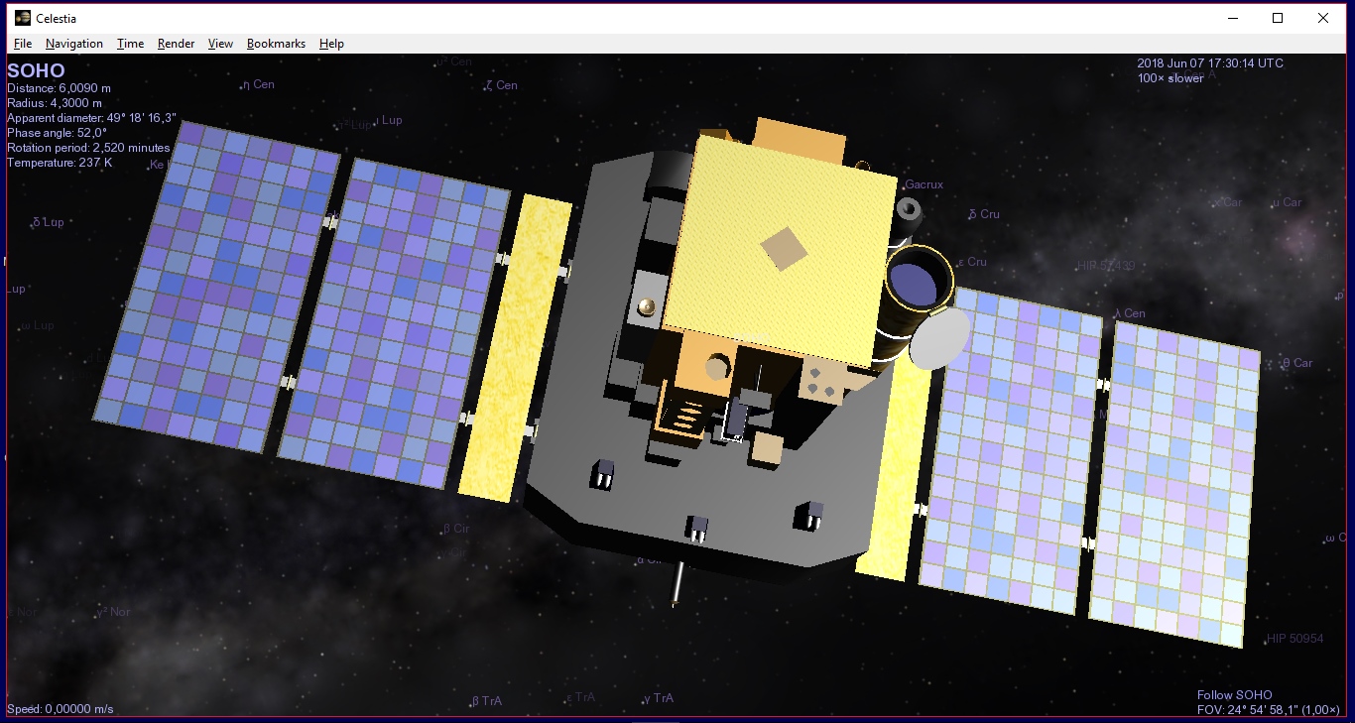1355x723 pixels.
Task: Click the Follow SOHO status text
Action: 1234,695
